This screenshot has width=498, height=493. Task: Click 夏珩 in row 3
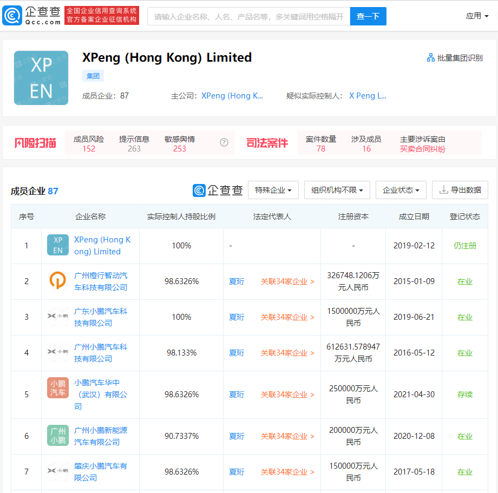click(x=237, y=317)
